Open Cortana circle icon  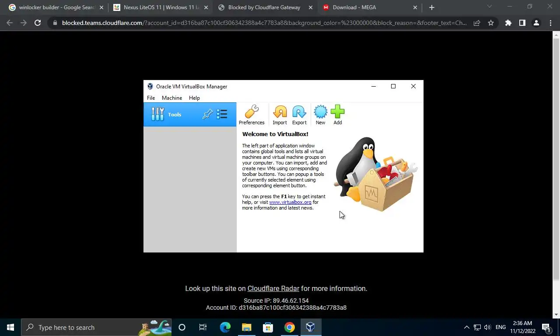tap(182, 327)
